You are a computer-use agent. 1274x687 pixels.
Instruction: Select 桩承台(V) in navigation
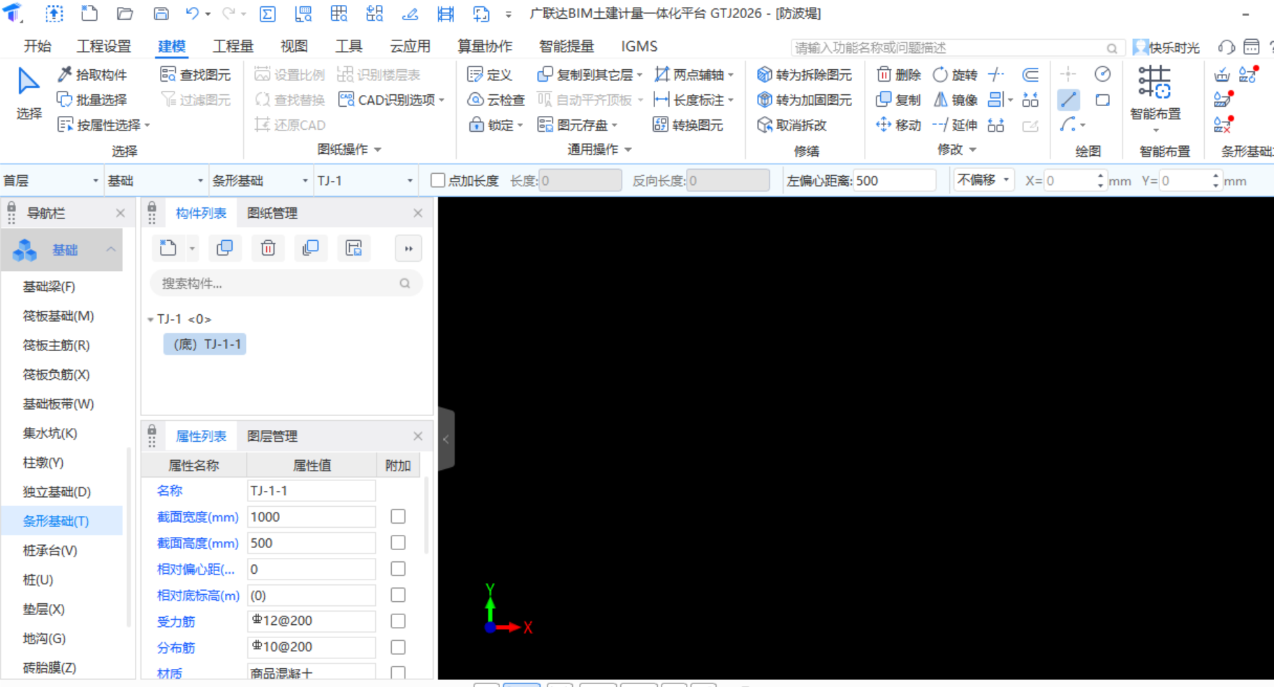coord(50,551)
